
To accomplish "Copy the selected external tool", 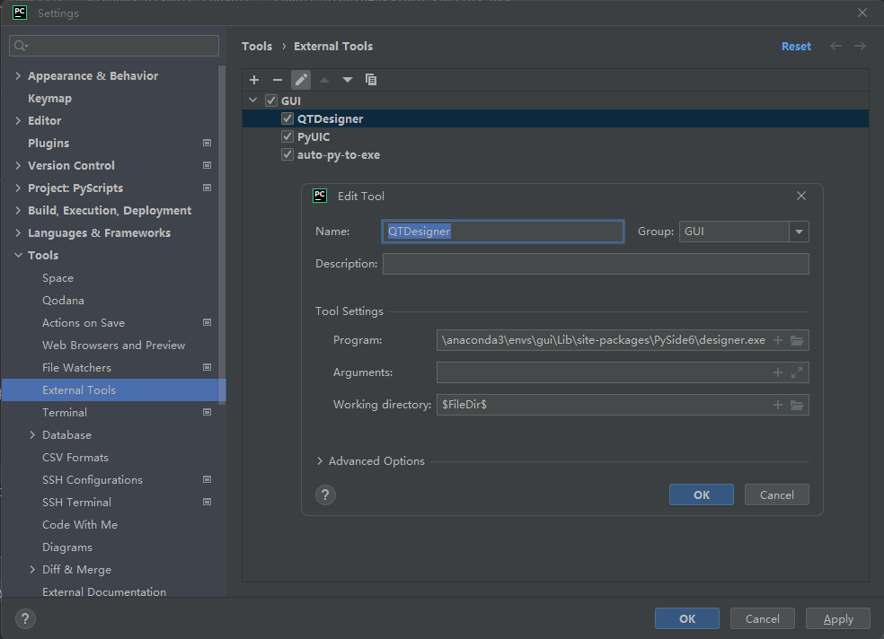I will 371,80.
